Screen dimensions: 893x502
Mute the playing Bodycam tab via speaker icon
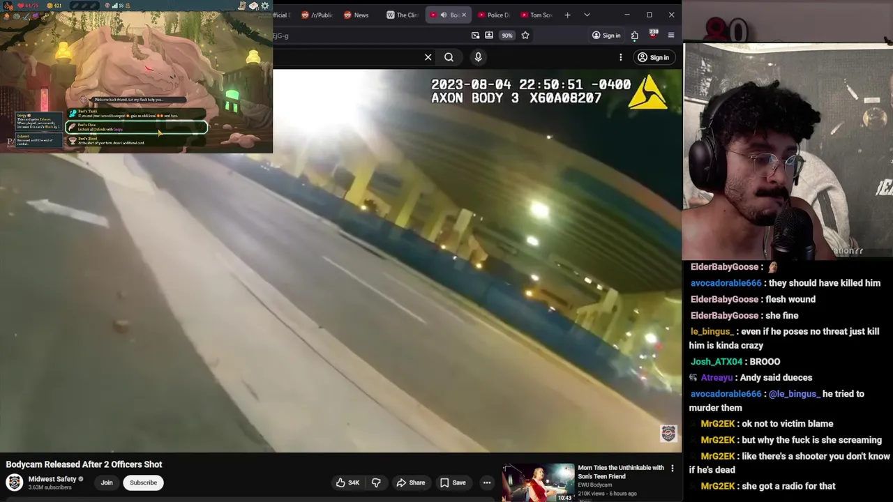(x=443, y=15)
